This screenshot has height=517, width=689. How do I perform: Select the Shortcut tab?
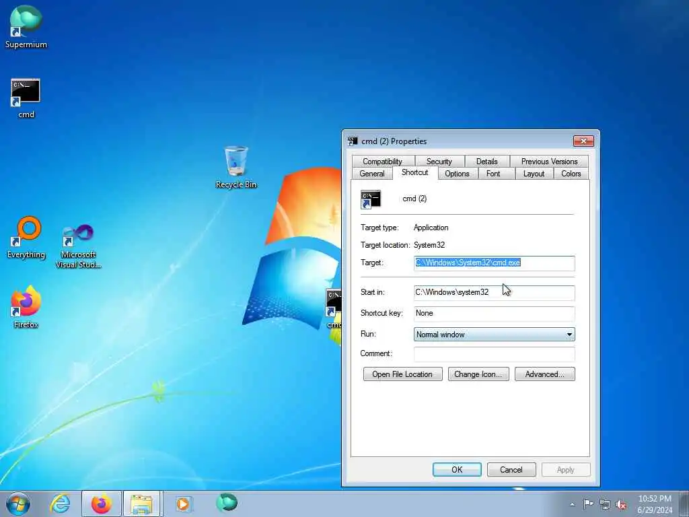[414, 172]
